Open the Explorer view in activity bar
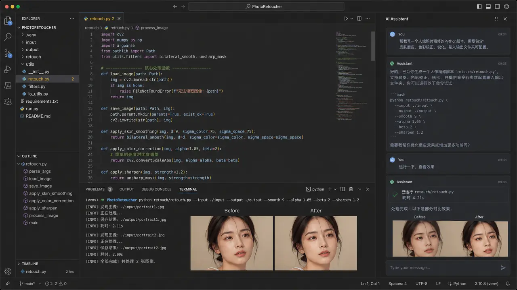The image size is (517, 290). tap(8, 21)
